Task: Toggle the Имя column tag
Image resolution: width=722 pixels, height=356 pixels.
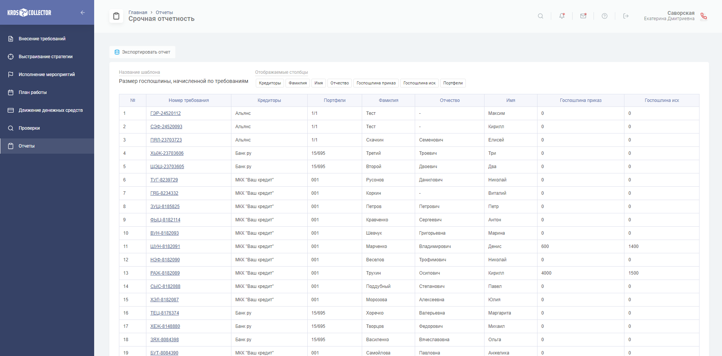Action: pos(319,83)
